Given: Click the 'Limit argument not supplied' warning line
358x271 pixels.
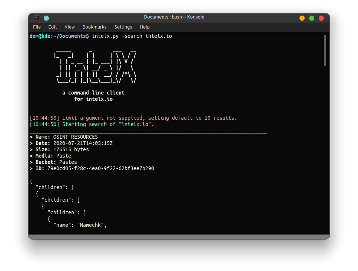Looking at the screenshot, I should pyautogui.click(x=133, y=118).
